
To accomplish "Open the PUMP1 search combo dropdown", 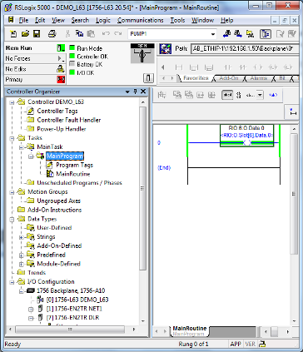I will tap(213, 34).
